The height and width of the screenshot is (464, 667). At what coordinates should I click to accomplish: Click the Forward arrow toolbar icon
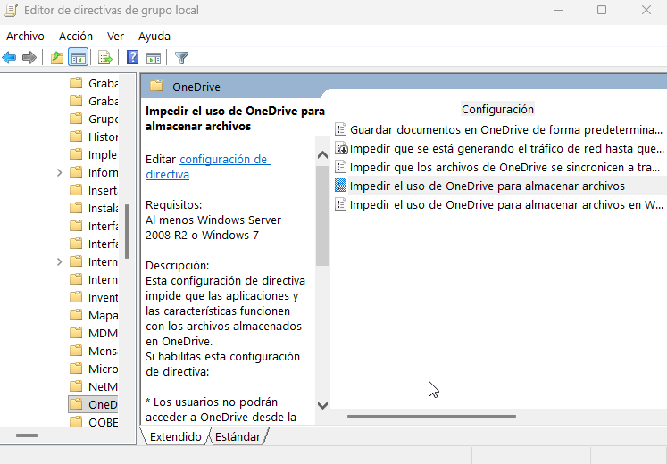(29, 57)
